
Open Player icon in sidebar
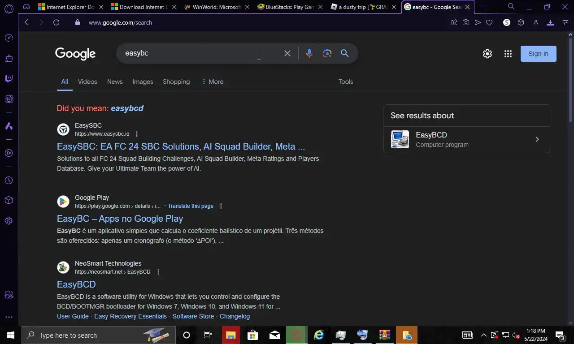pos(9,153)
